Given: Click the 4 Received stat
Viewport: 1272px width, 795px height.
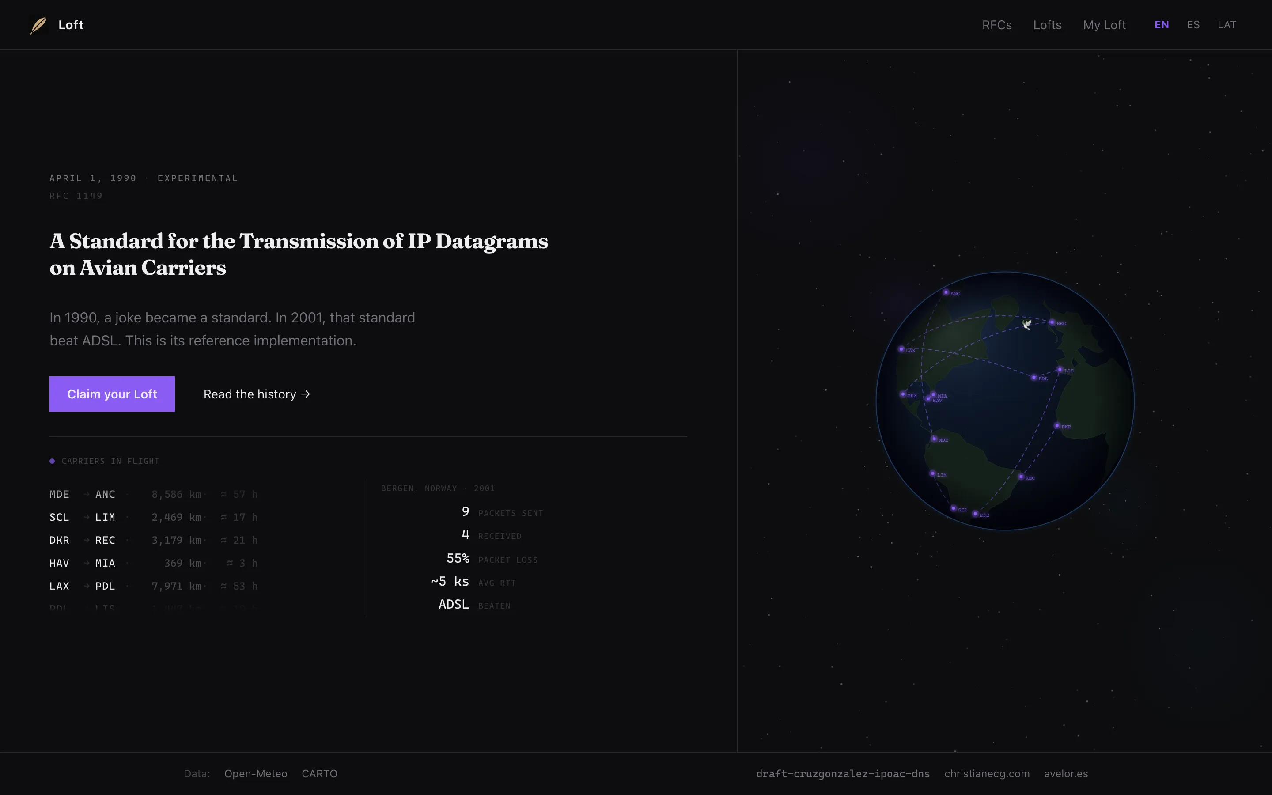Looking at the screenshot, I should point(492,535).
